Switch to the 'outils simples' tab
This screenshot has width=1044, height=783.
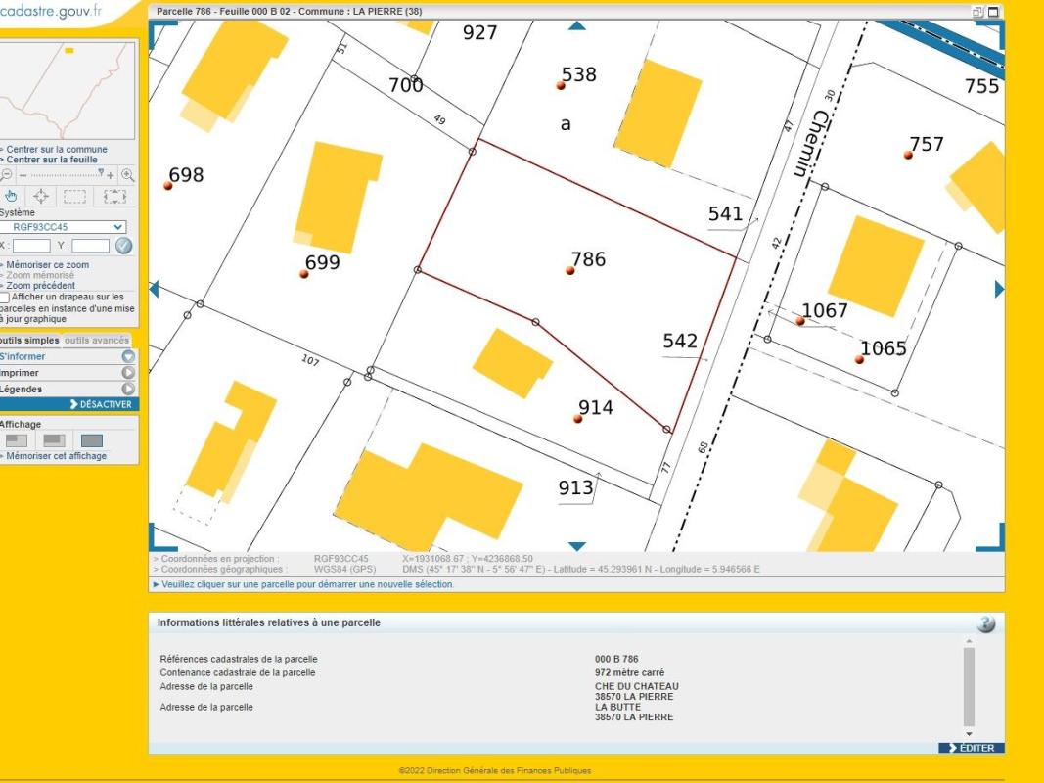pos(28,340)
